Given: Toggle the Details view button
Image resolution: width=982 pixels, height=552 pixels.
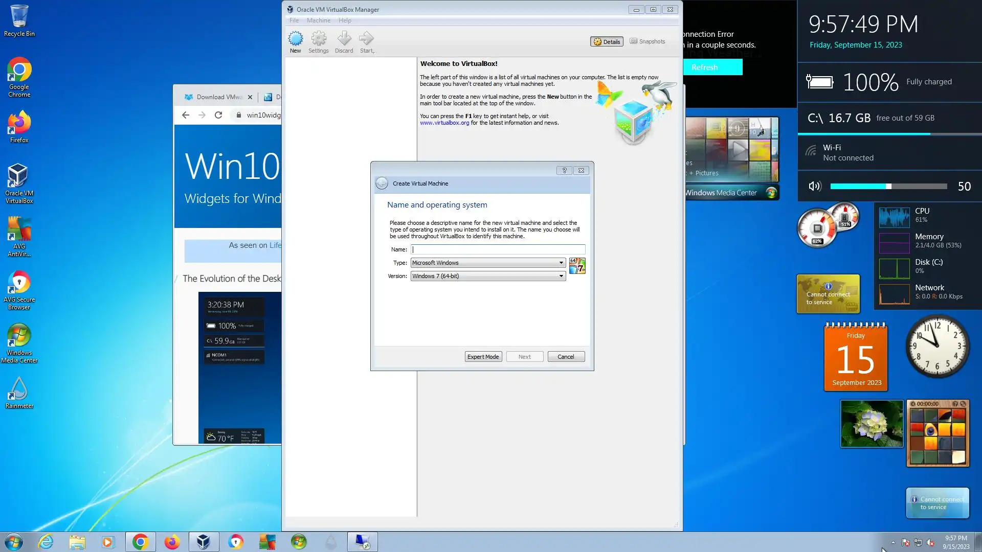Looking at the screenshot, I should pyautogui.click(x=607, y=42).
